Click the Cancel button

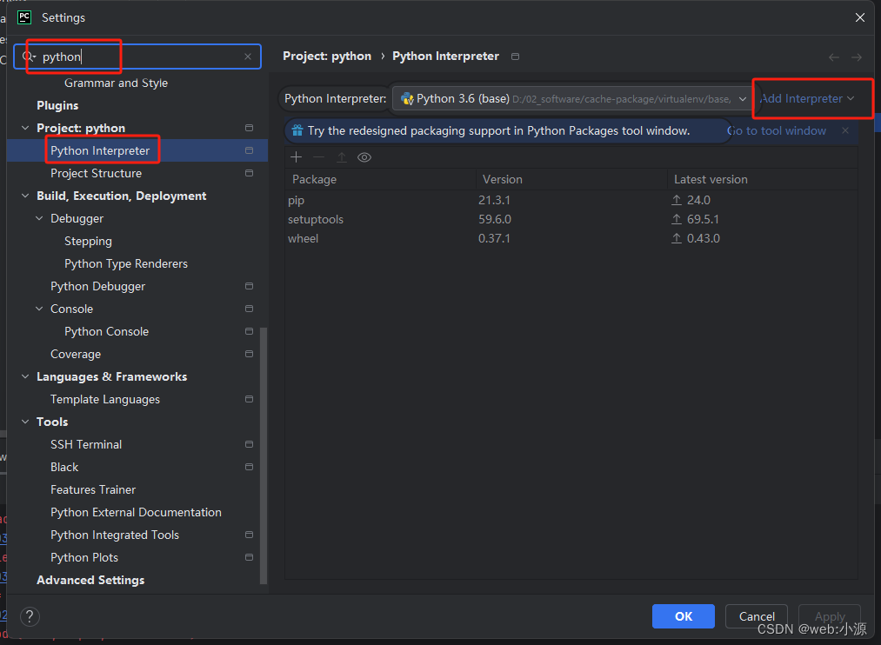point(757,616)
